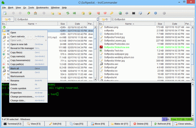The image size is (196, 128).
Task: Click the Refresh [F9] button
Action: [x=162, y=124]
